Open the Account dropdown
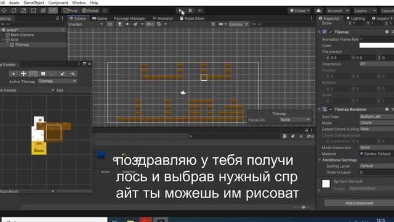The image size is (394, 222). click(x=338, y=10)
